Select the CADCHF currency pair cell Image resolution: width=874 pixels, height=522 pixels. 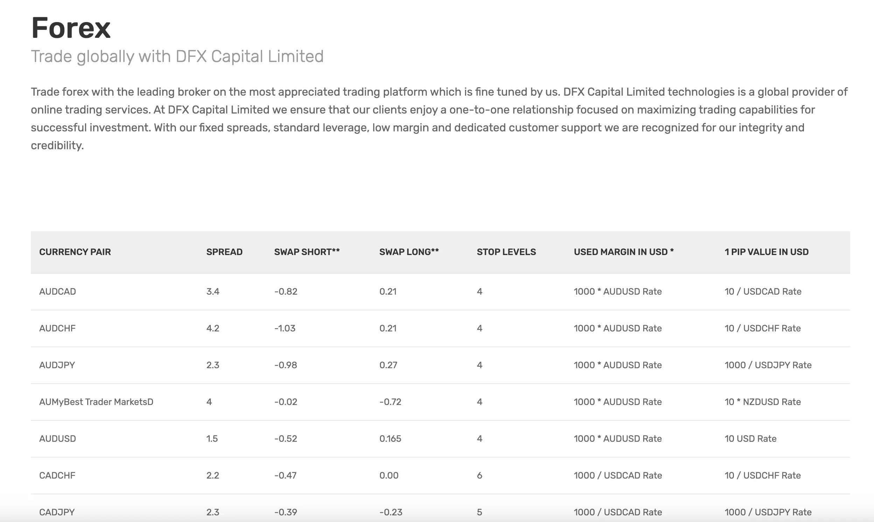coord(57,475)
